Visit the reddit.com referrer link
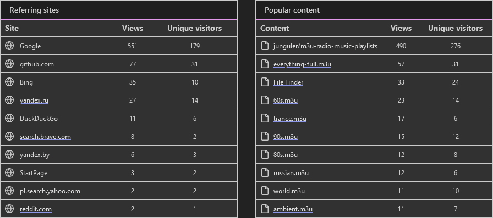 36,209
